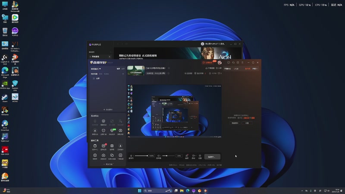Edit the stream title pencil icon
345x194 pixels.
coord(169,68)
